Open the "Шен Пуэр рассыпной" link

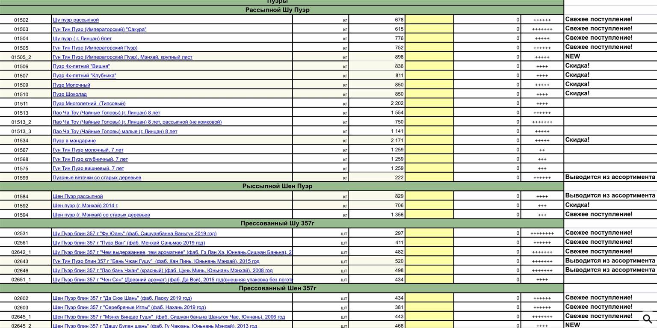click(78, 197)
